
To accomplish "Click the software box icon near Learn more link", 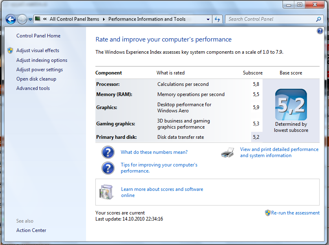I will 107,191.
